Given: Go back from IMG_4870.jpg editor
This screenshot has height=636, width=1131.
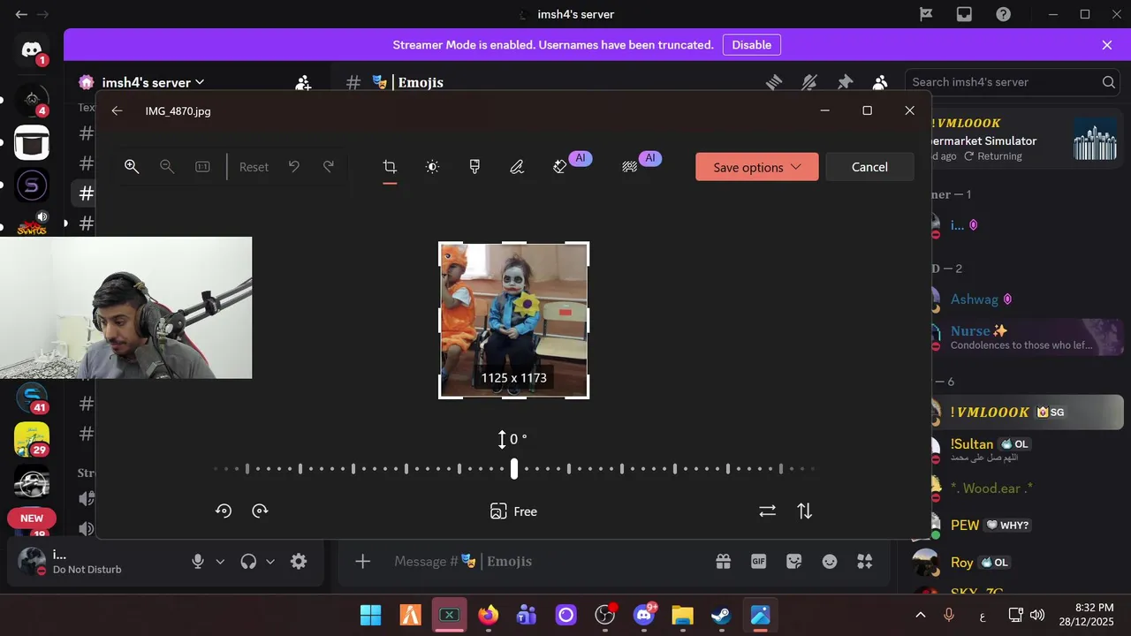Looking at the screenshot, I should click(117, 110).
